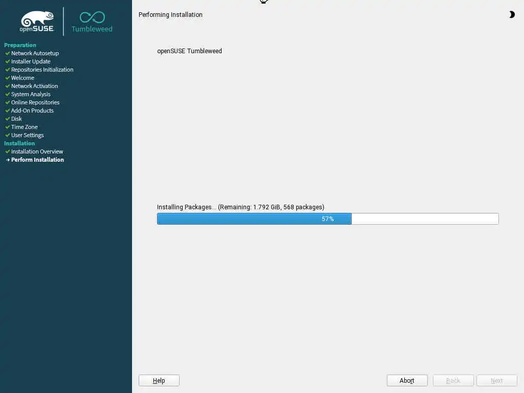Click checkmark icon beside Disk
The height and width of the screenshot is (393, 524).
click(7, 119)
